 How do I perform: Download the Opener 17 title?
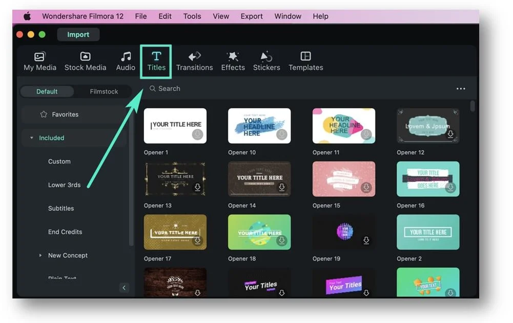197,240
